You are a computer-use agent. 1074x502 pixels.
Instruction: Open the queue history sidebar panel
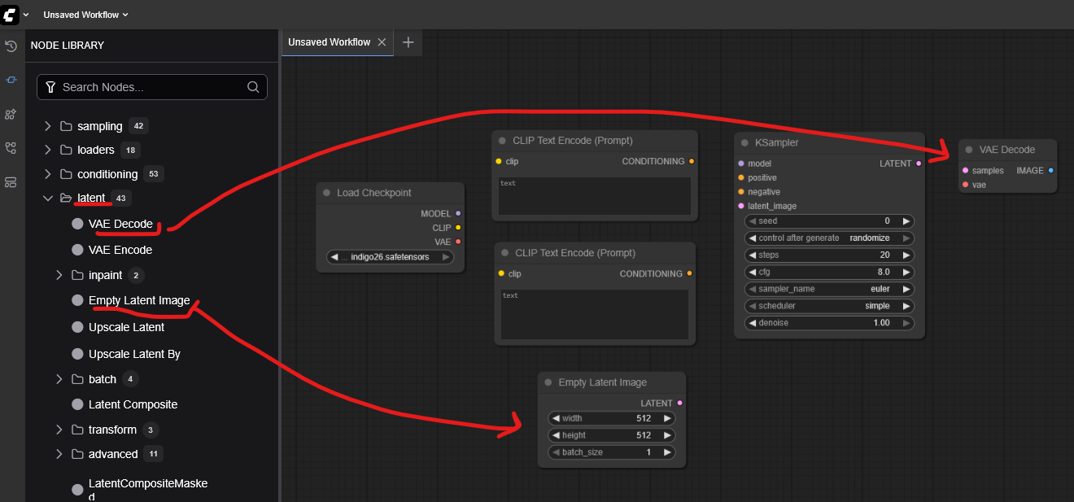(x=11, y=46)
